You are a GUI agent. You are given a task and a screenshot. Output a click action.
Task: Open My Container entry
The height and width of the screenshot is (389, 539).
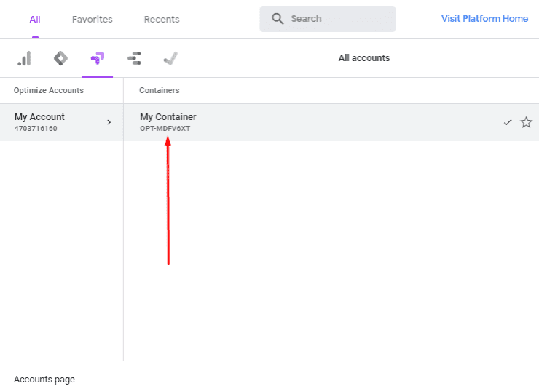tap(331, 122)
